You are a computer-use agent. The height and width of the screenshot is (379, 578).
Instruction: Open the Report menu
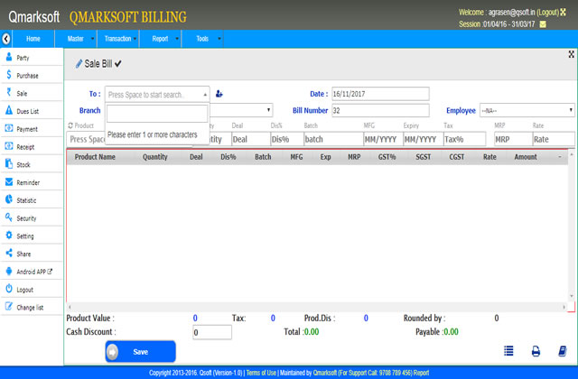point(160,39)
